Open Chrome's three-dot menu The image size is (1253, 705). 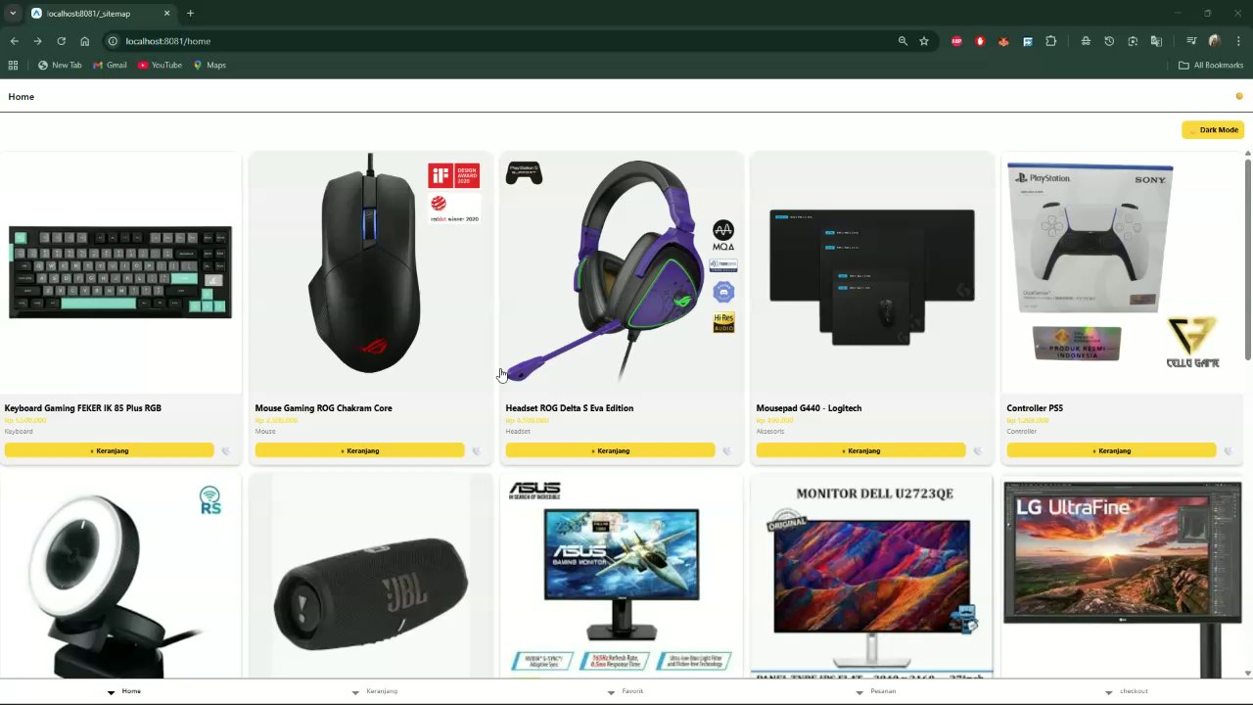[1238, 41]
